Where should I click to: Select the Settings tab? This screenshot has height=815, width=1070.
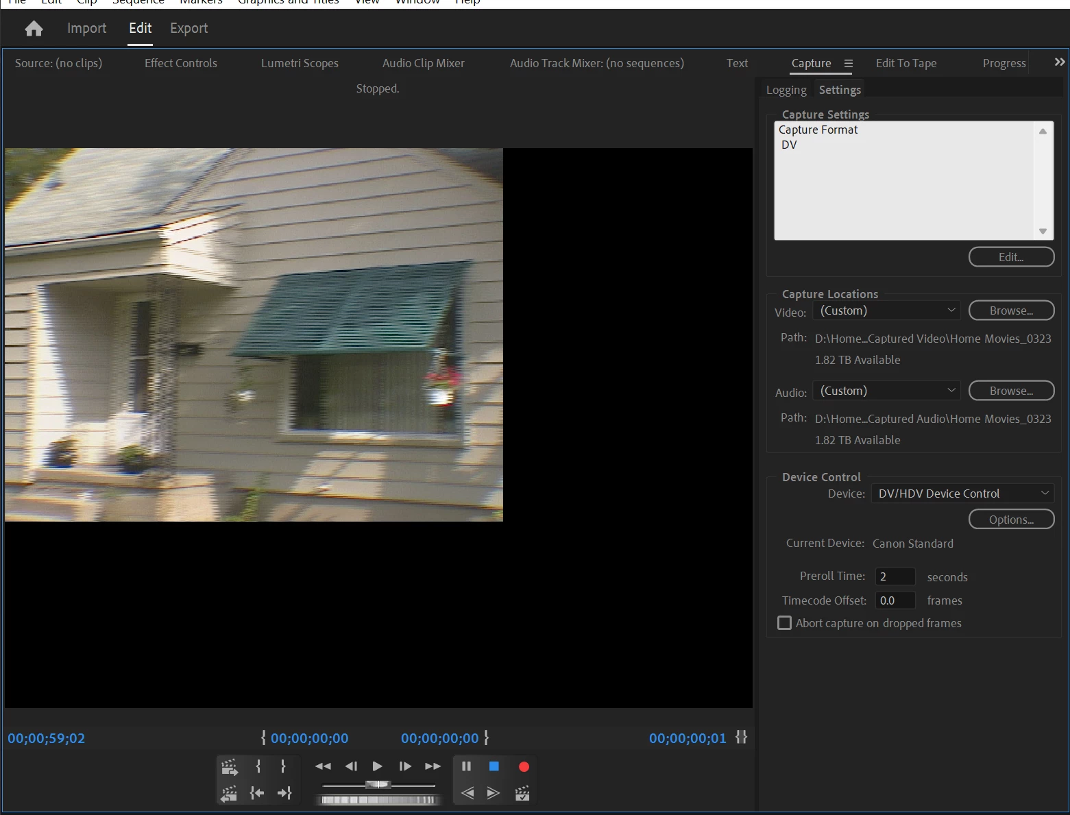(840, 90)
